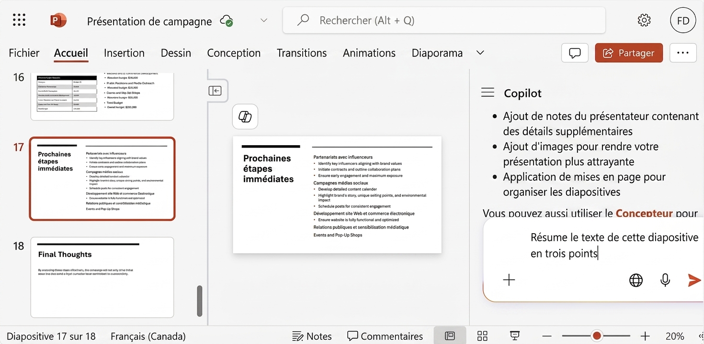704x344 pixels.
Task: Follow the Concepteur link
Action: point(644,213)
